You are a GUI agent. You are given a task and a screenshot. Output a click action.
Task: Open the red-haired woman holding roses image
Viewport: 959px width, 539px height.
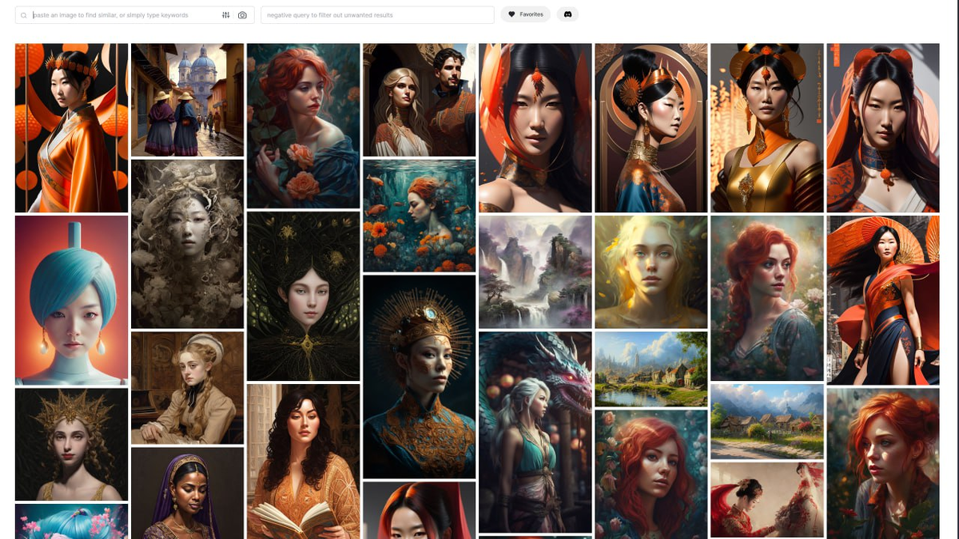pos(303,126)
